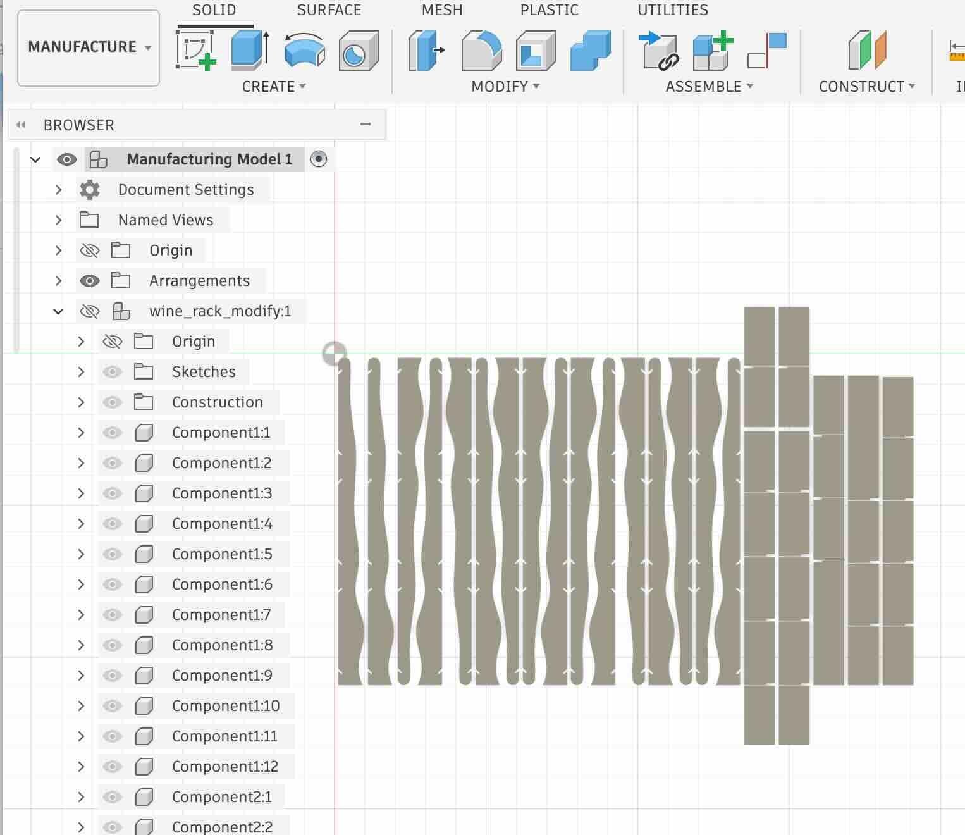Expand the Construction folder
Viewport: 965px width, 835px height.
pyautogui.click(x=81, y=402)
